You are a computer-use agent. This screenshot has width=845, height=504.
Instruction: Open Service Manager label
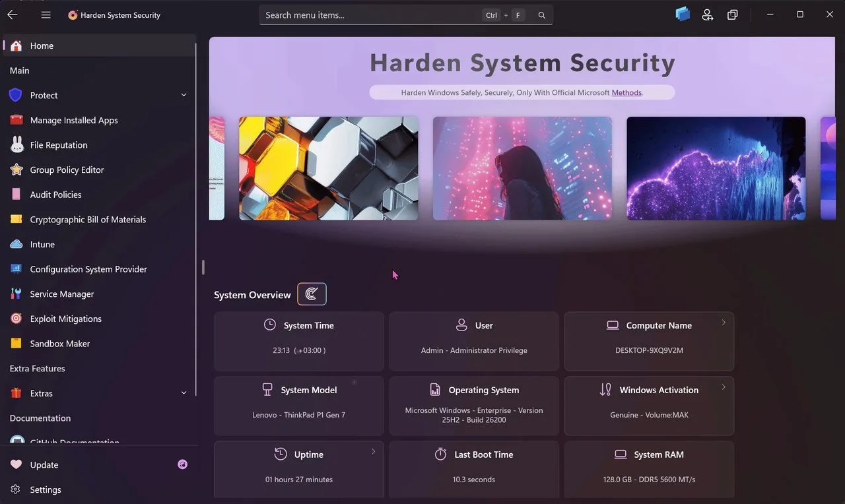[x=62, y=294]
